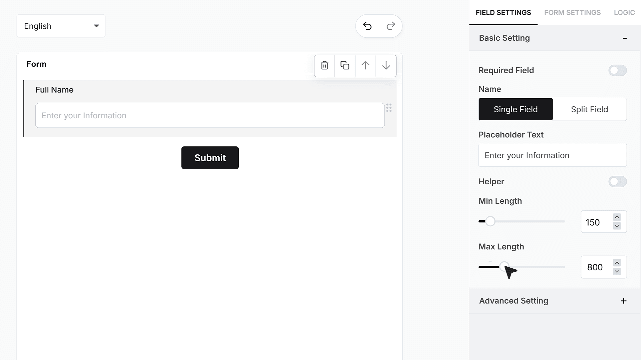Redo the last change
The width and height of the screenshot is (641, 360).
tap(391, 26)
